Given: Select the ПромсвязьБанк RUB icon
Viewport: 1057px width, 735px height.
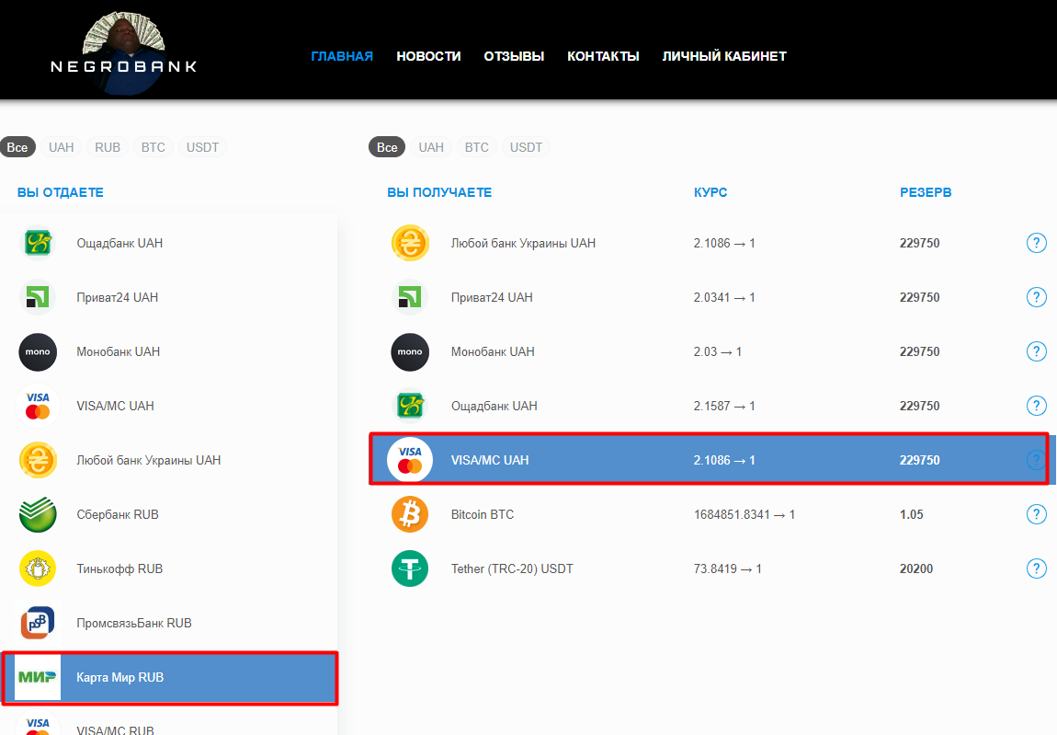Looking at the screenshot, I should (38, 623).
